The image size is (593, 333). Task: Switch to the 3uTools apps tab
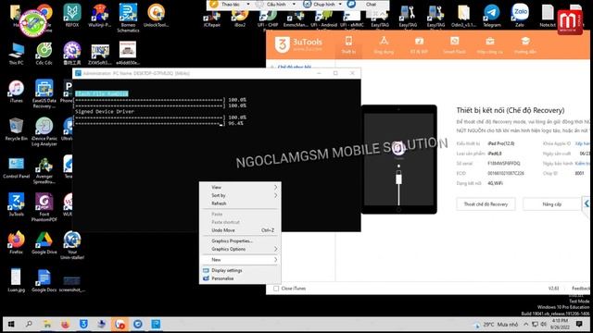point(384,45)
